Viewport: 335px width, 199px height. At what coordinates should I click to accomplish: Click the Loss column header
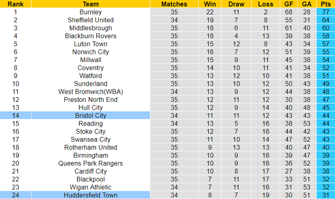(x=265, y=4)
